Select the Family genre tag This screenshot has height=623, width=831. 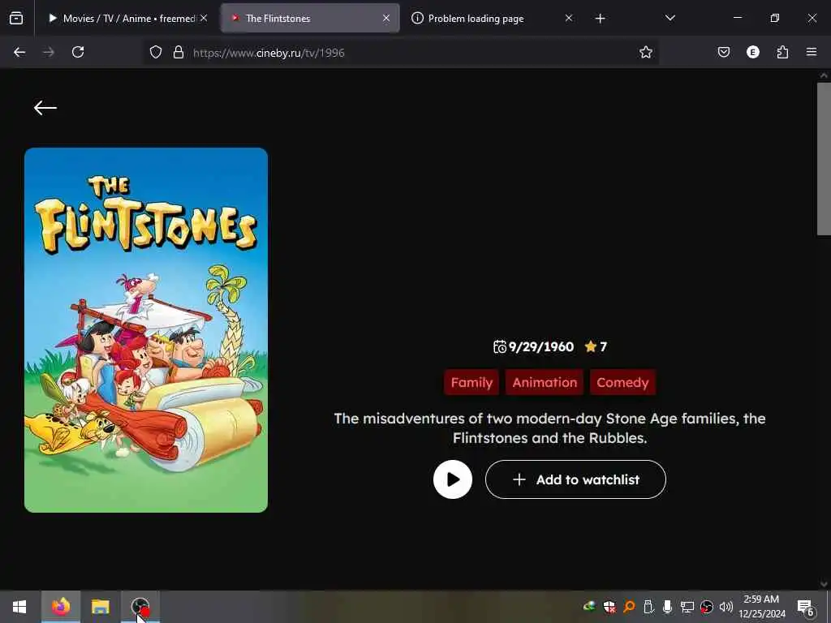[x=471, y=383]
